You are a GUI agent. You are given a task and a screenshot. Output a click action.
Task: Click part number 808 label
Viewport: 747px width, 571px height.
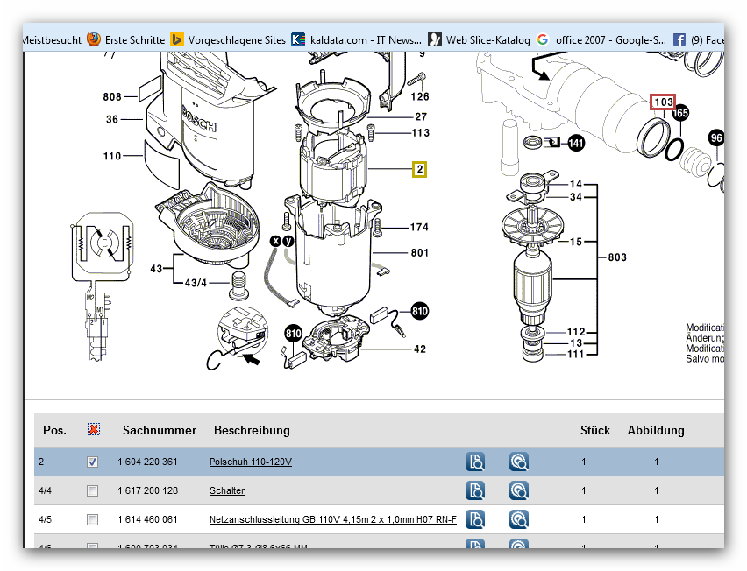(x=112, y=96)
